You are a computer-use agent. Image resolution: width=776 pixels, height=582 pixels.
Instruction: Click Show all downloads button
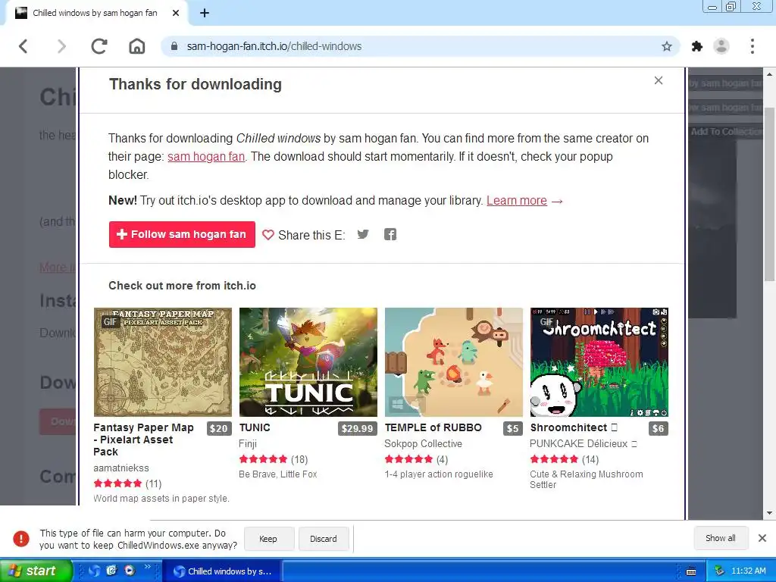pos(720,538)
